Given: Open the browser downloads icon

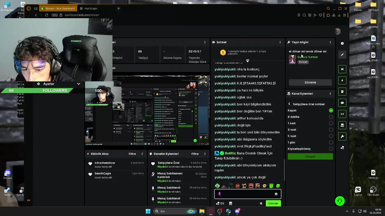Looking at the screenshot, I should [x=339, y=15].
